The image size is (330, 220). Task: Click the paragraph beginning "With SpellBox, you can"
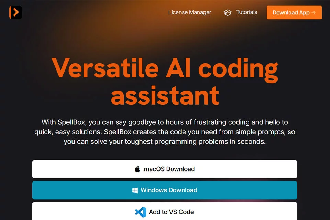[x=165, y=132]
